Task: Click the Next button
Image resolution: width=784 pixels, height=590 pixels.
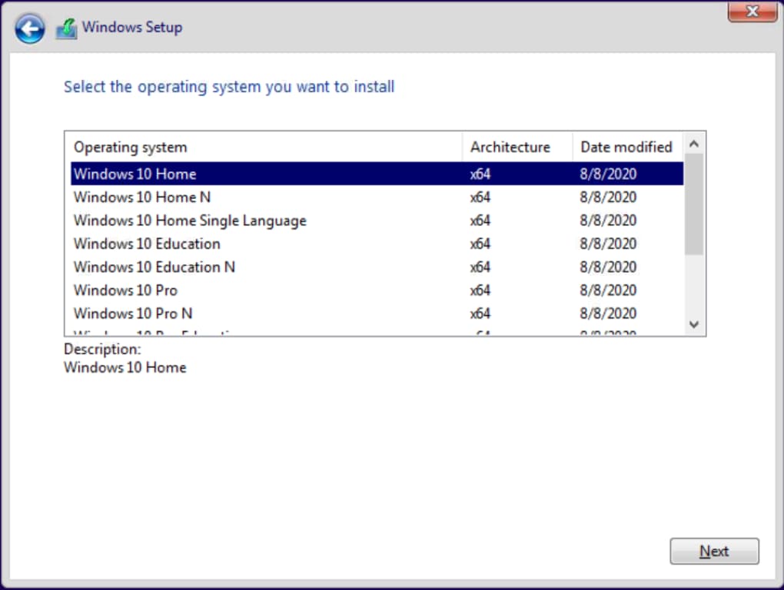Action: 714,552
